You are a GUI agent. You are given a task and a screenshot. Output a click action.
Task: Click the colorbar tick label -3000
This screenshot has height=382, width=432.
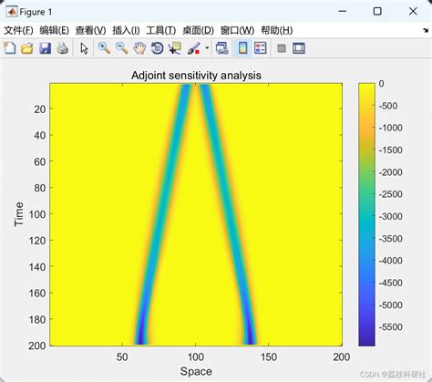click(x=391, y=216)
